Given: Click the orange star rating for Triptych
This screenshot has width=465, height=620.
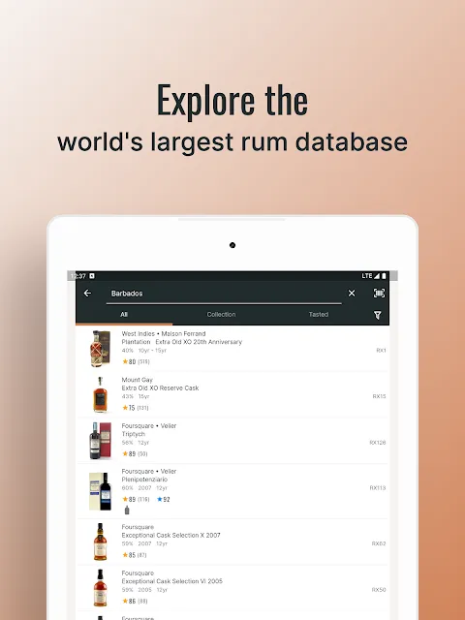Looking at the screenshot, I should 129,454.
